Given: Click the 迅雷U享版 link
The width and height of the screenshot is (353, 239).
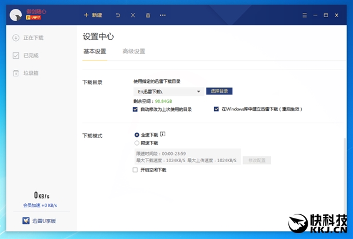Looking at the screenshot, I should click(x=44, y=221).
